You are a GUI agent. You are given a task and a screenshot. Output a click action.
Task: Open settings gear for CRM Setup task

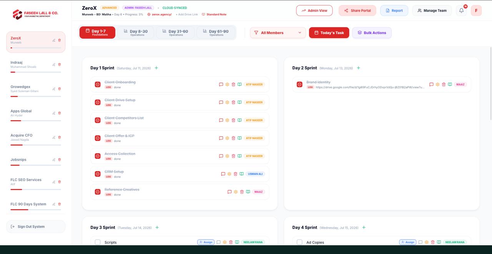point(229,174)
